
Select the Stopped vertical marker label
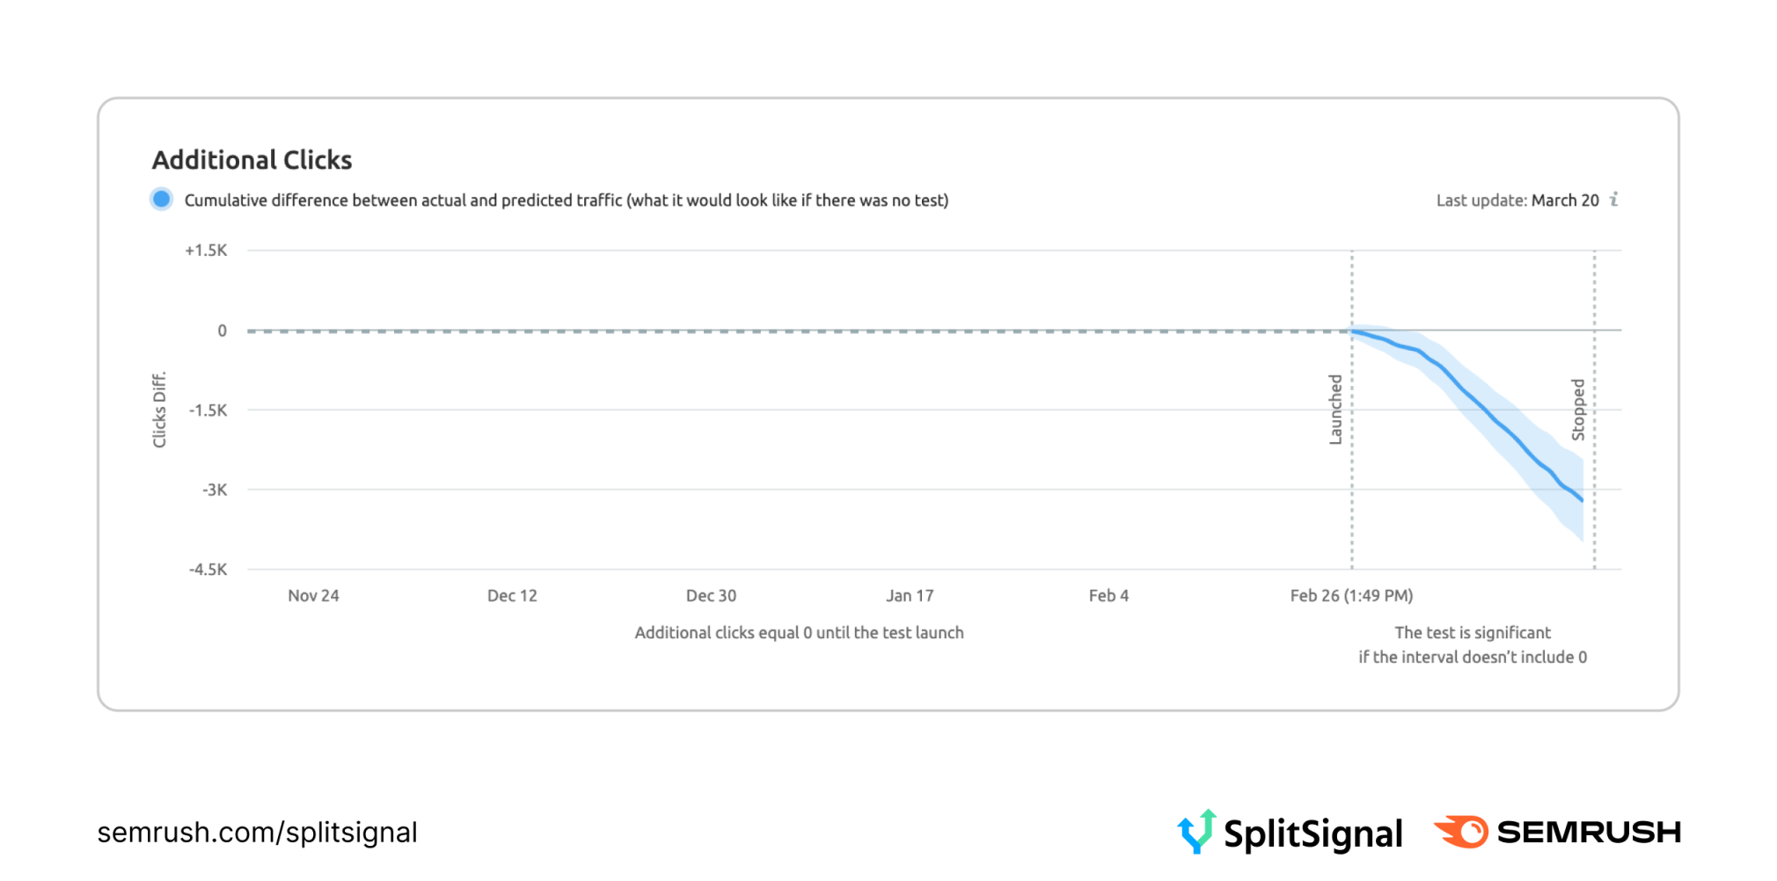click(x=1578, y=409)
